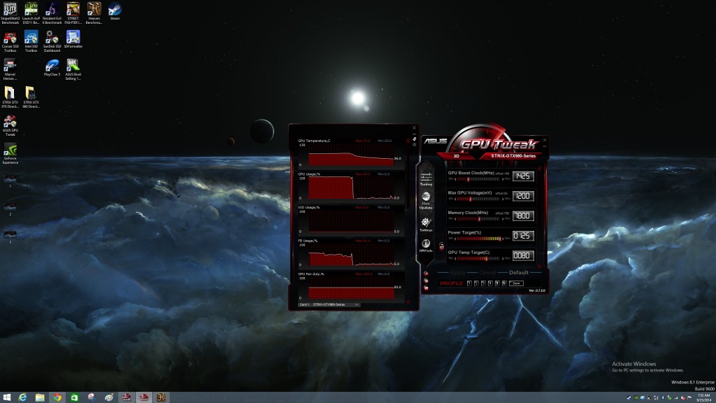Click the Power Target value field 0125
This screenshot has height=403, width=716.
click(523, 235)
